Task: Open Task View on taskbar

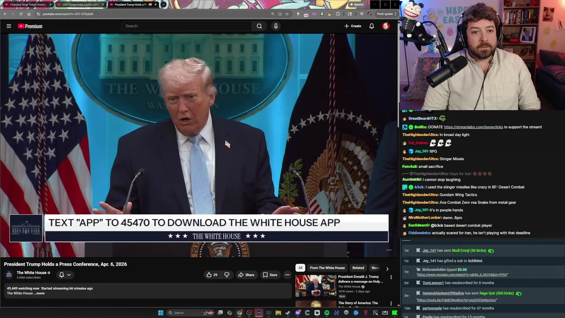Action: coord(220,313)
